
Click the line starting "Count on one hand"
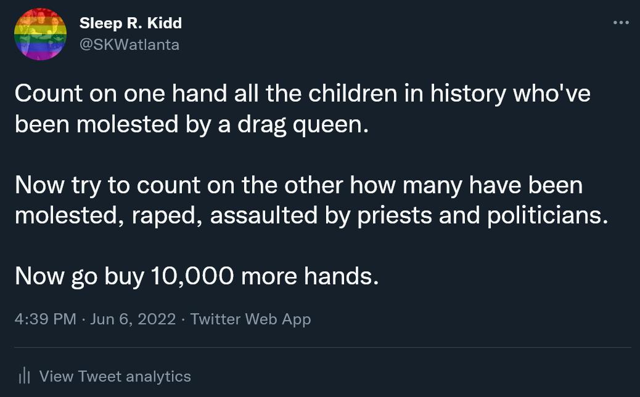point(302,94)
